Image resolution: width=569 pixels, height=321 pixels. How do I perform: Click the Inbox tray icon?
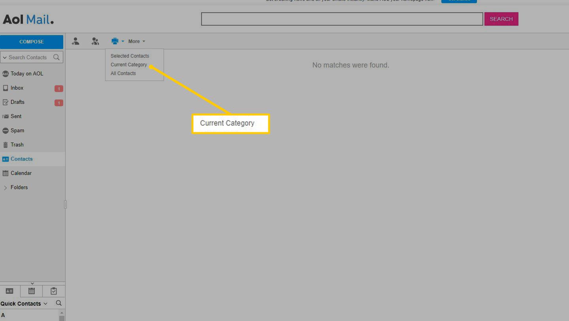click(x=6, y=88)
